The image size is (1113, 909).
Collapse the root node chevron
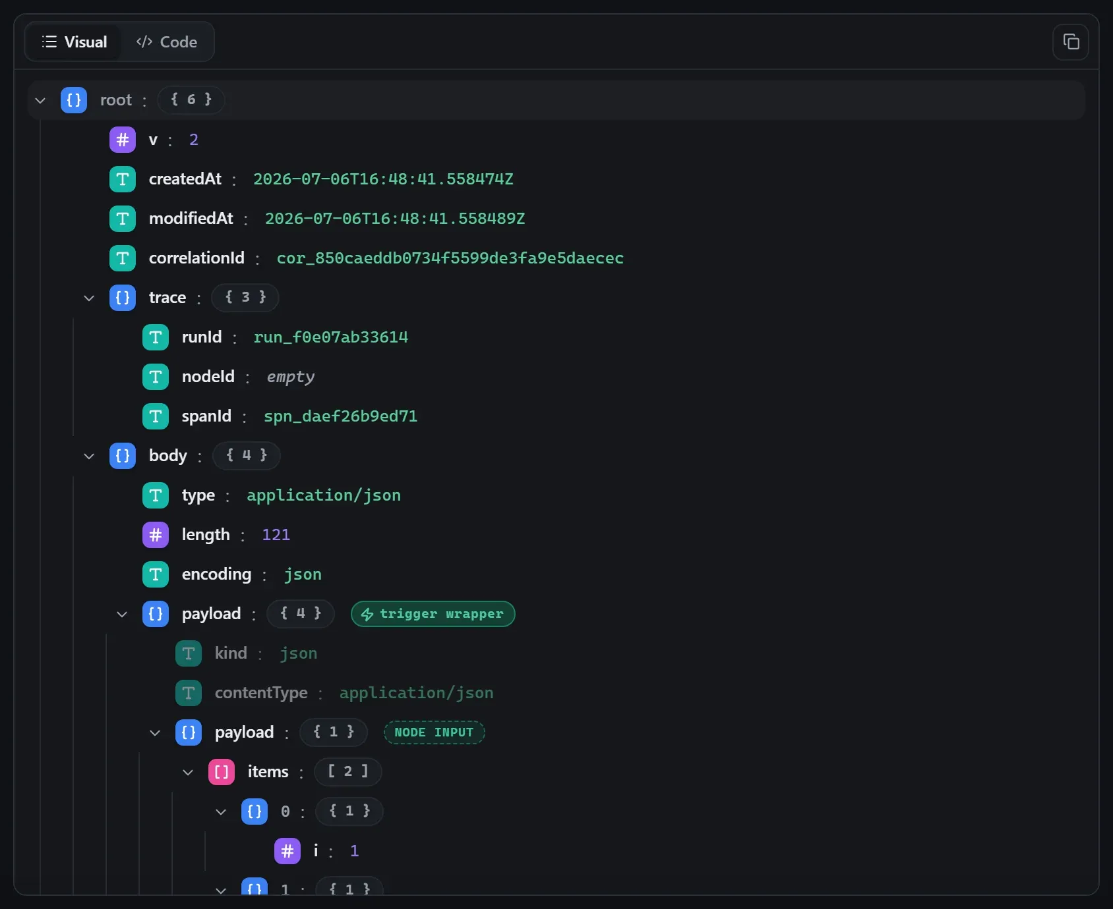point(40,100)
